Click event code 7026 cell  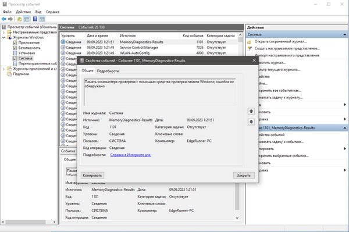tap(200, 47)
